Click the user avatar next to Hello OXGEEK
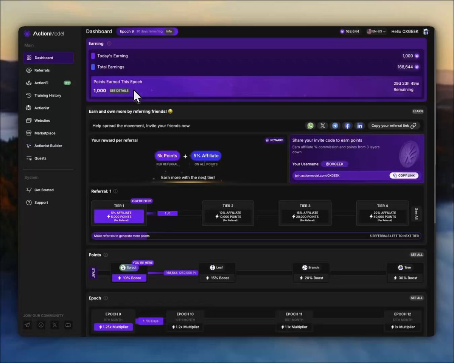This screenshot has width=454, height=363. tap(426, 31)
